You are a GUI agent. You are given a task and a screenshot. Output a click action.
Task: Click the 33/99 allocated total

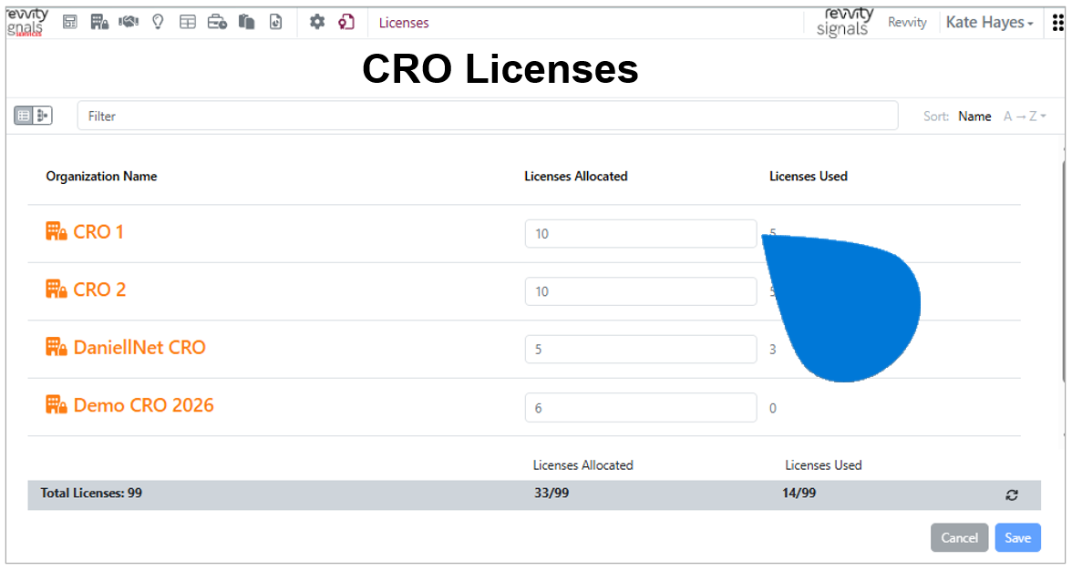pyautogui.click(x=551, y=493)
